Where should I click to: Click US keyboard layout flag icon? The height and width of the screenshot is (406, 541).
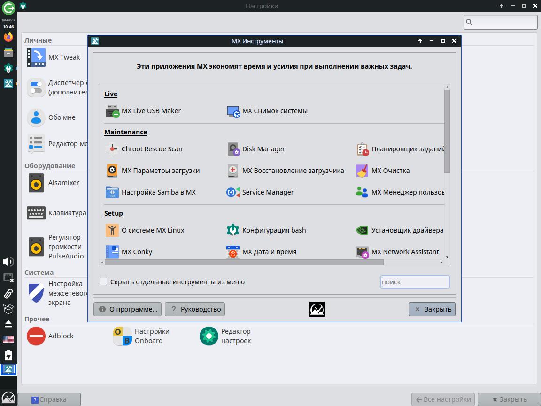tap(8, 339)
